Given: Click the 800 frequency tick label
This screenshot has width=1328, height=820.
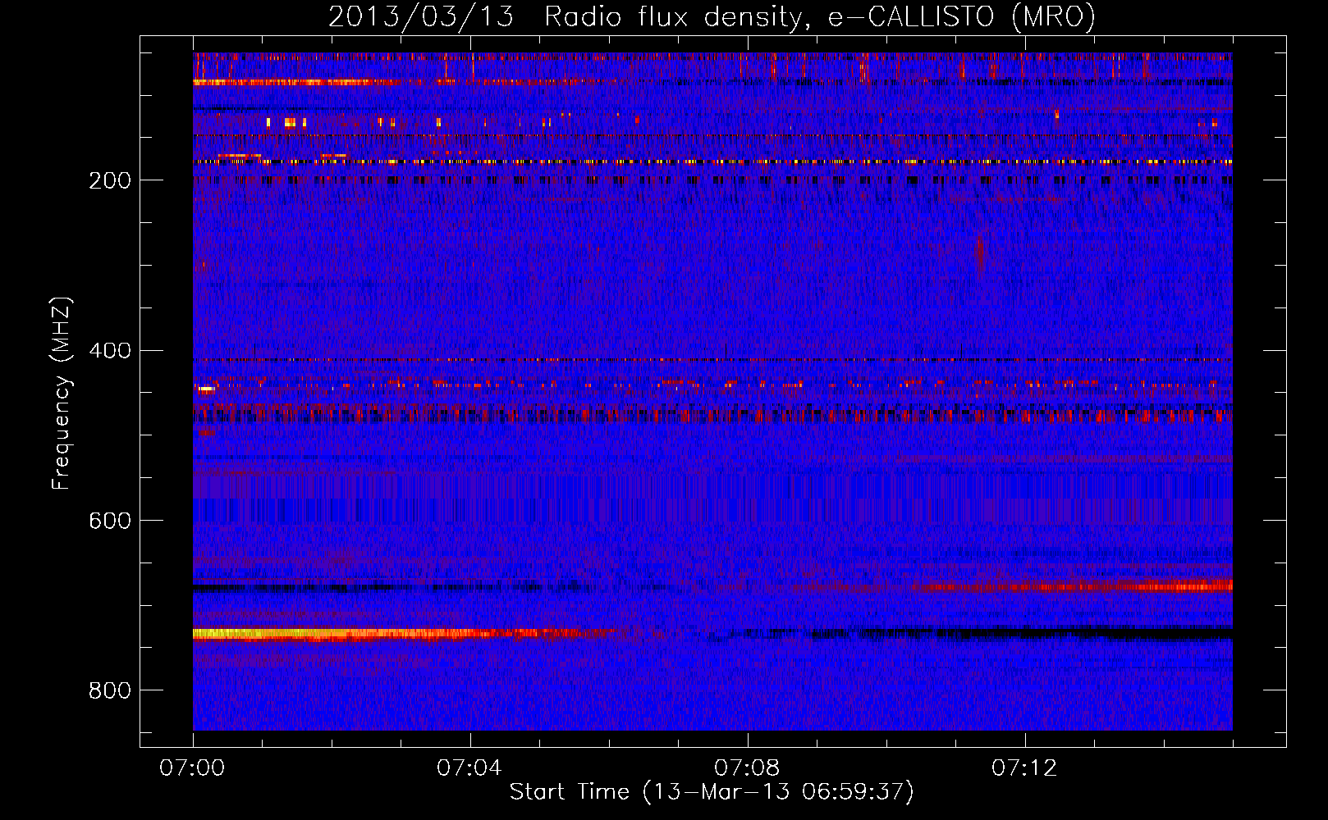Looking at the screenshot, I should coord(110,690).
